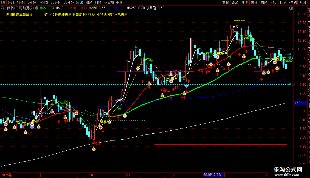Image resolution: width=310 pixels, height=178 pixels.
Task: Click the MA20 indicator value label
Action: tap(77, 8)
